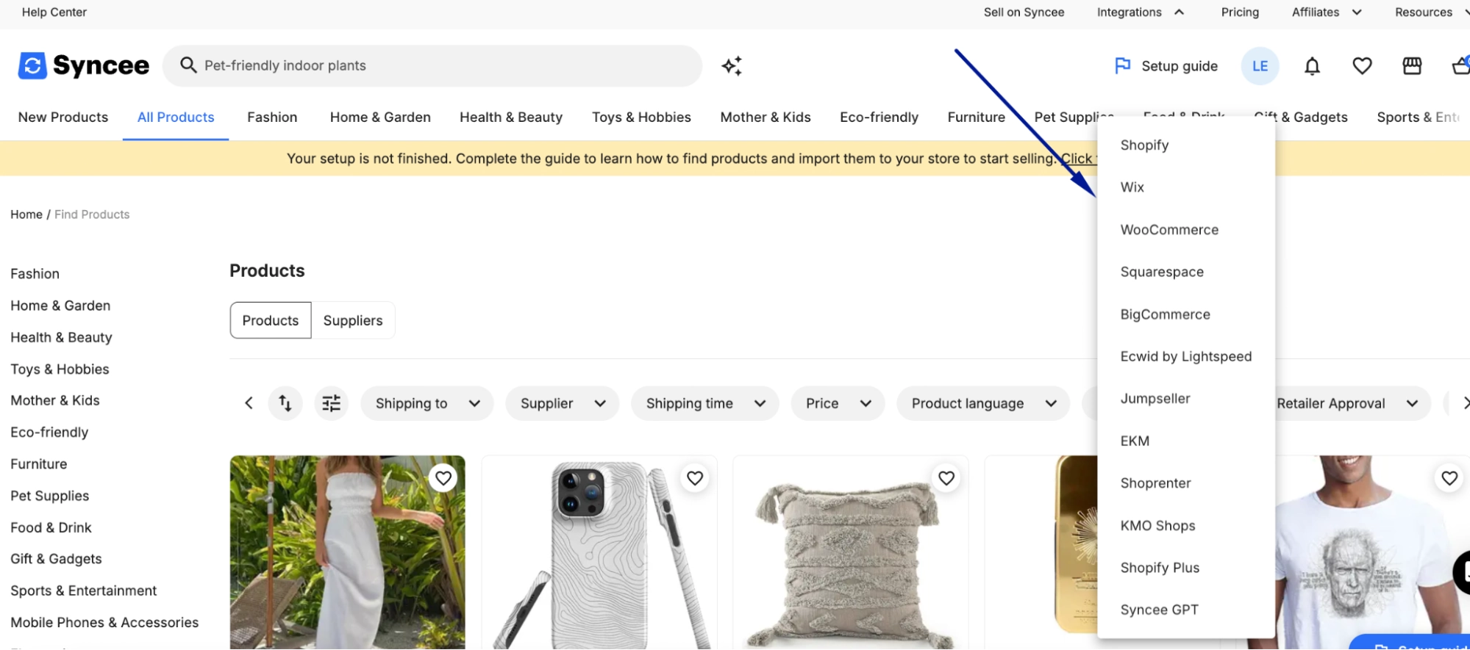The image size is (1470, 650).
Task: Choose Syncee GPT in the dropdown
Action: pyautogui.click(x=1159, y=610)
